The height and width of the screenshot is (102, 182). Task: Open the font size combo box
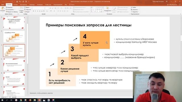tap(47, 8)
